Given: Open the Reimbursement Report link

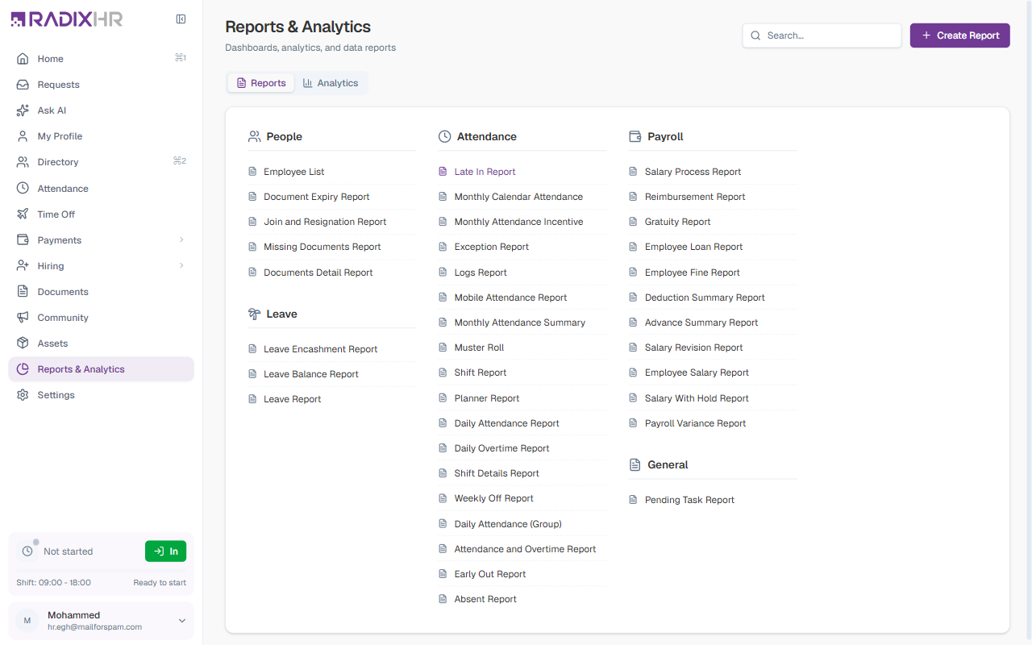Looking at the screenshot, I should click(695, 197).
